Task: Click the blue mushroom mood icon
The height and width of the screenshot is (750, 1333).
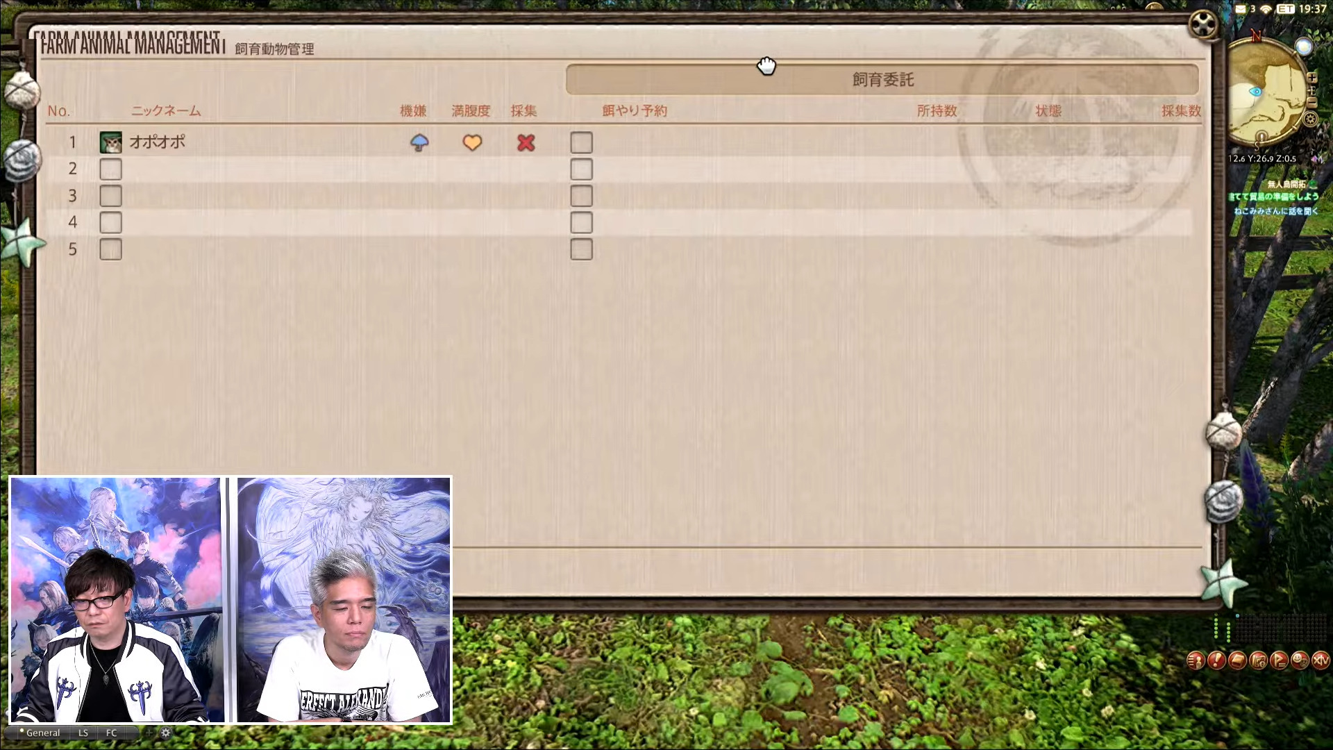Action: pos(419,143)
